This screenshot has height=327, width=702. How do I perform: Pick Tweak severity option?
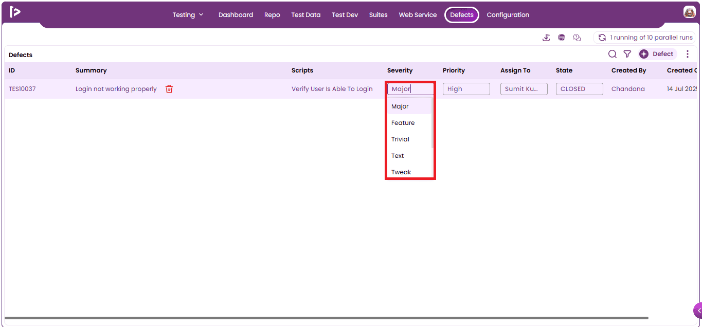click(409, 172)
